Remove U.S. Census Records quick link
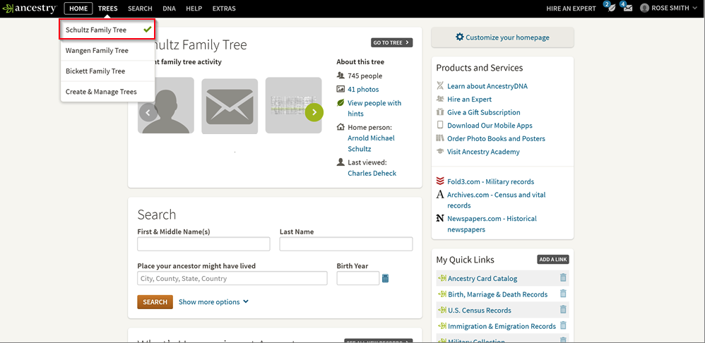 [563, 310]
